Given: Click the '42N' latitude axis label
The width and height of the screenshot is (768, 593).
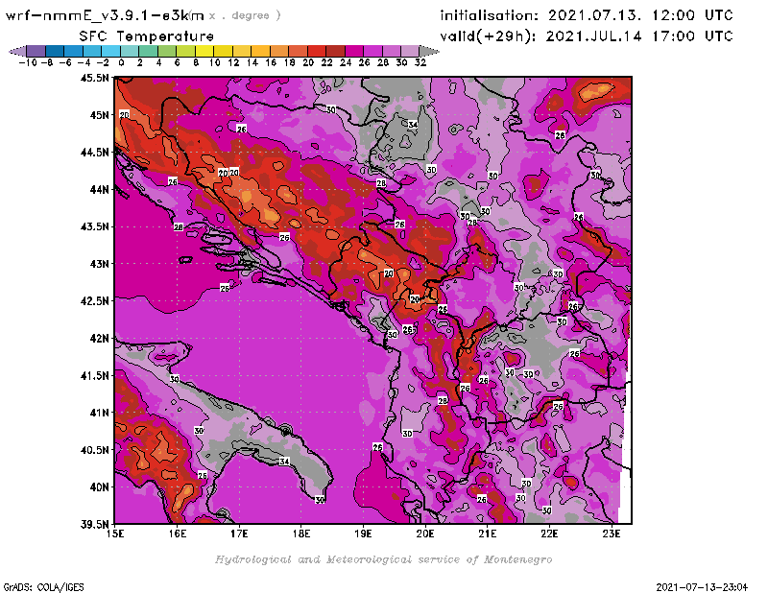Looking at the screenshot, I should [99, 339].
